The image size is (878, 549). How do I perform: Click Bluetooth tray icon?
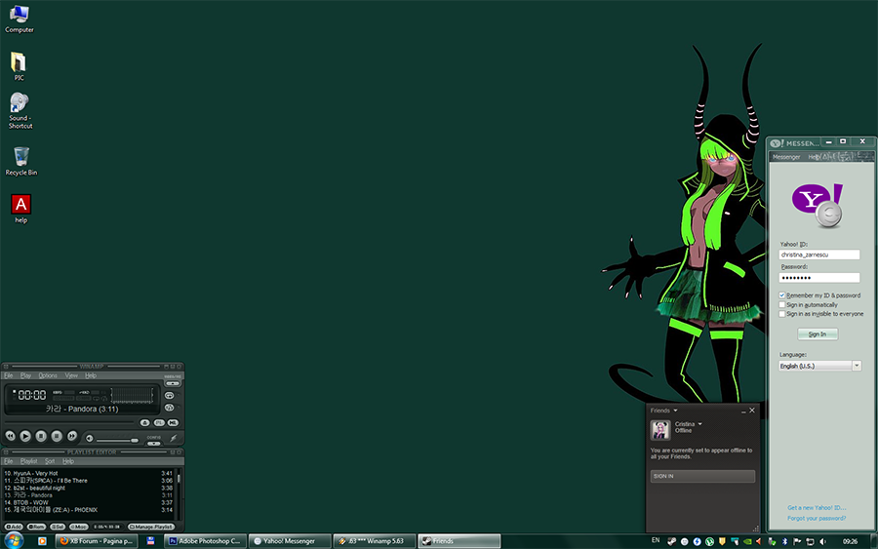coord(784,541)
